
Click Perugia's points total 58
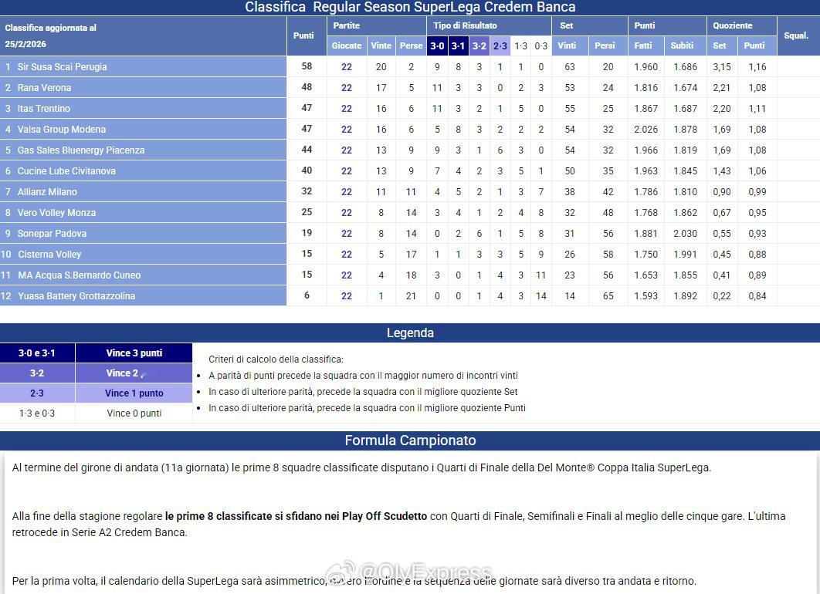pyautogui.click(x=307, y=66)
